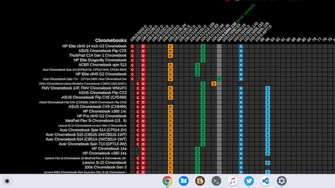Click light blue E cell for FMV Chromebook 14F
Viewport: 335px width, 188px height.
[x=268, y=88]
